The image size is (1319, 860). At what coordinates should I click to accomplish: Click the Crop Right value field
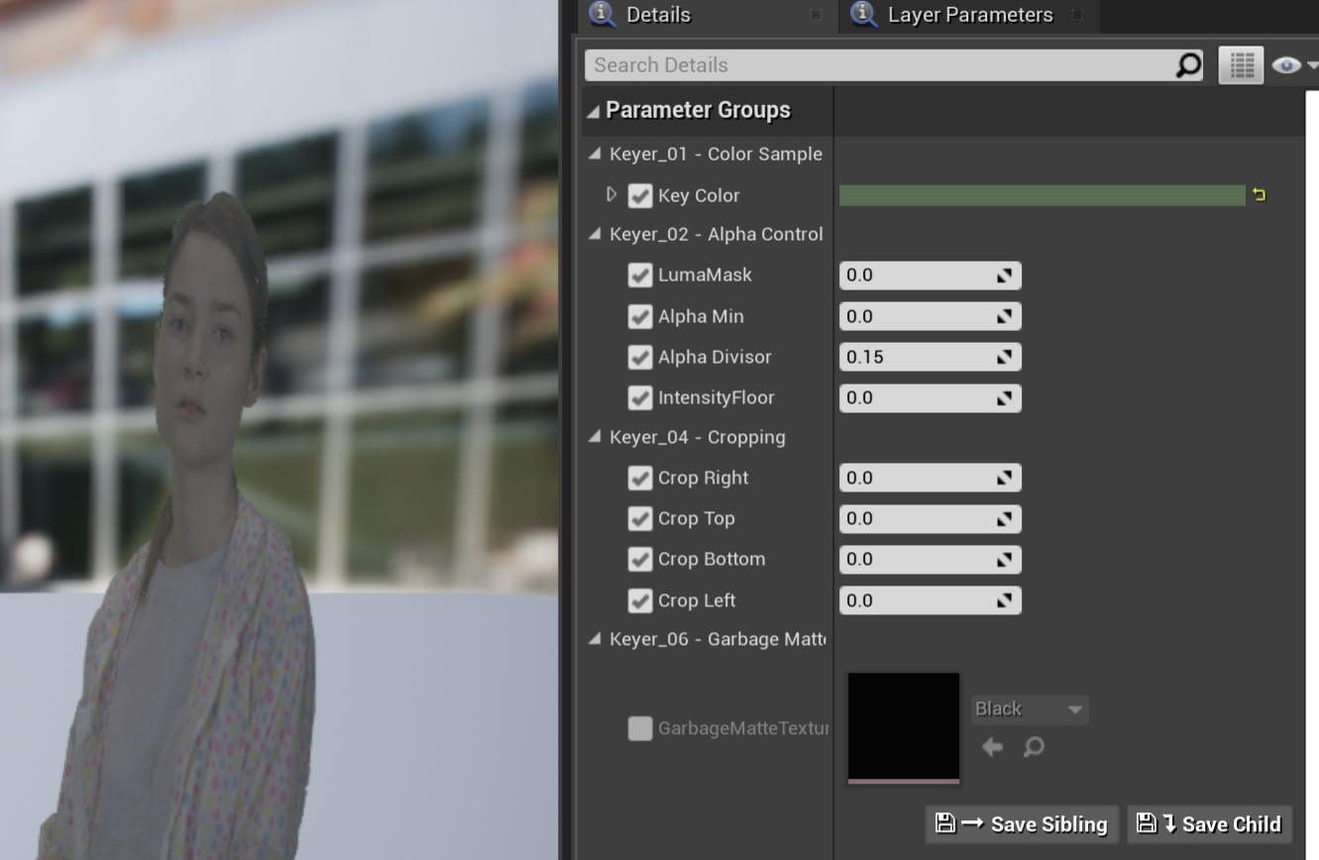click(930, 478)
